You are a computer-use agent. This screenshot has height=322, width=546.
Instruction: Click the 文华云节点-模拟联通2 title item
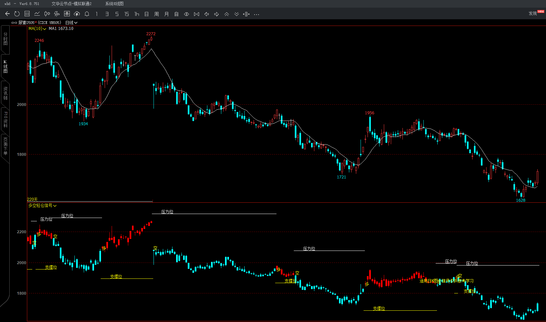(x=71, y=4)
